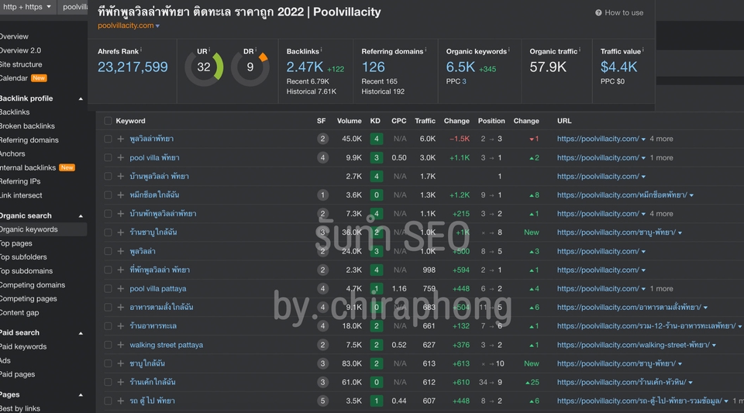Viewport: 744px width, 413px height.
Task: Check the พูลวิลล่าพัทยา row checkbox
Action: click(108, 139)
